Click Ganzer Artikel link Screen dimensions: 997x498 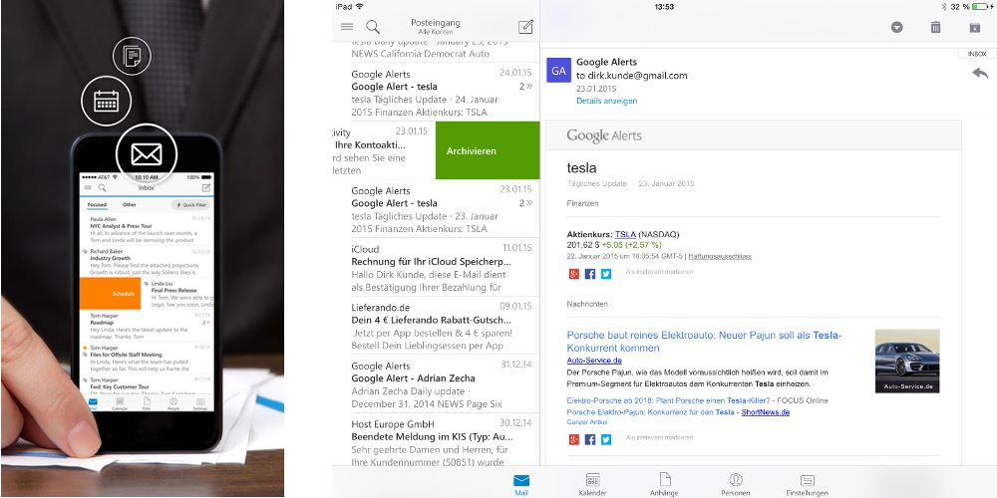pos(586,421)
